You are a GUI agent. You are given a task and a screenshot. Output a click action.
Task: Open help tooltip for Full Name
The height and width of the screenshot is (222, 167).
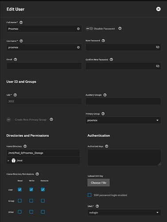coord(21,22)
